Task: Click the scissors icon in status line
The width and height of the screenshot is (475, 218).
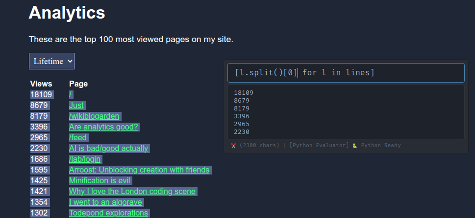Action: tap(233, 146)
